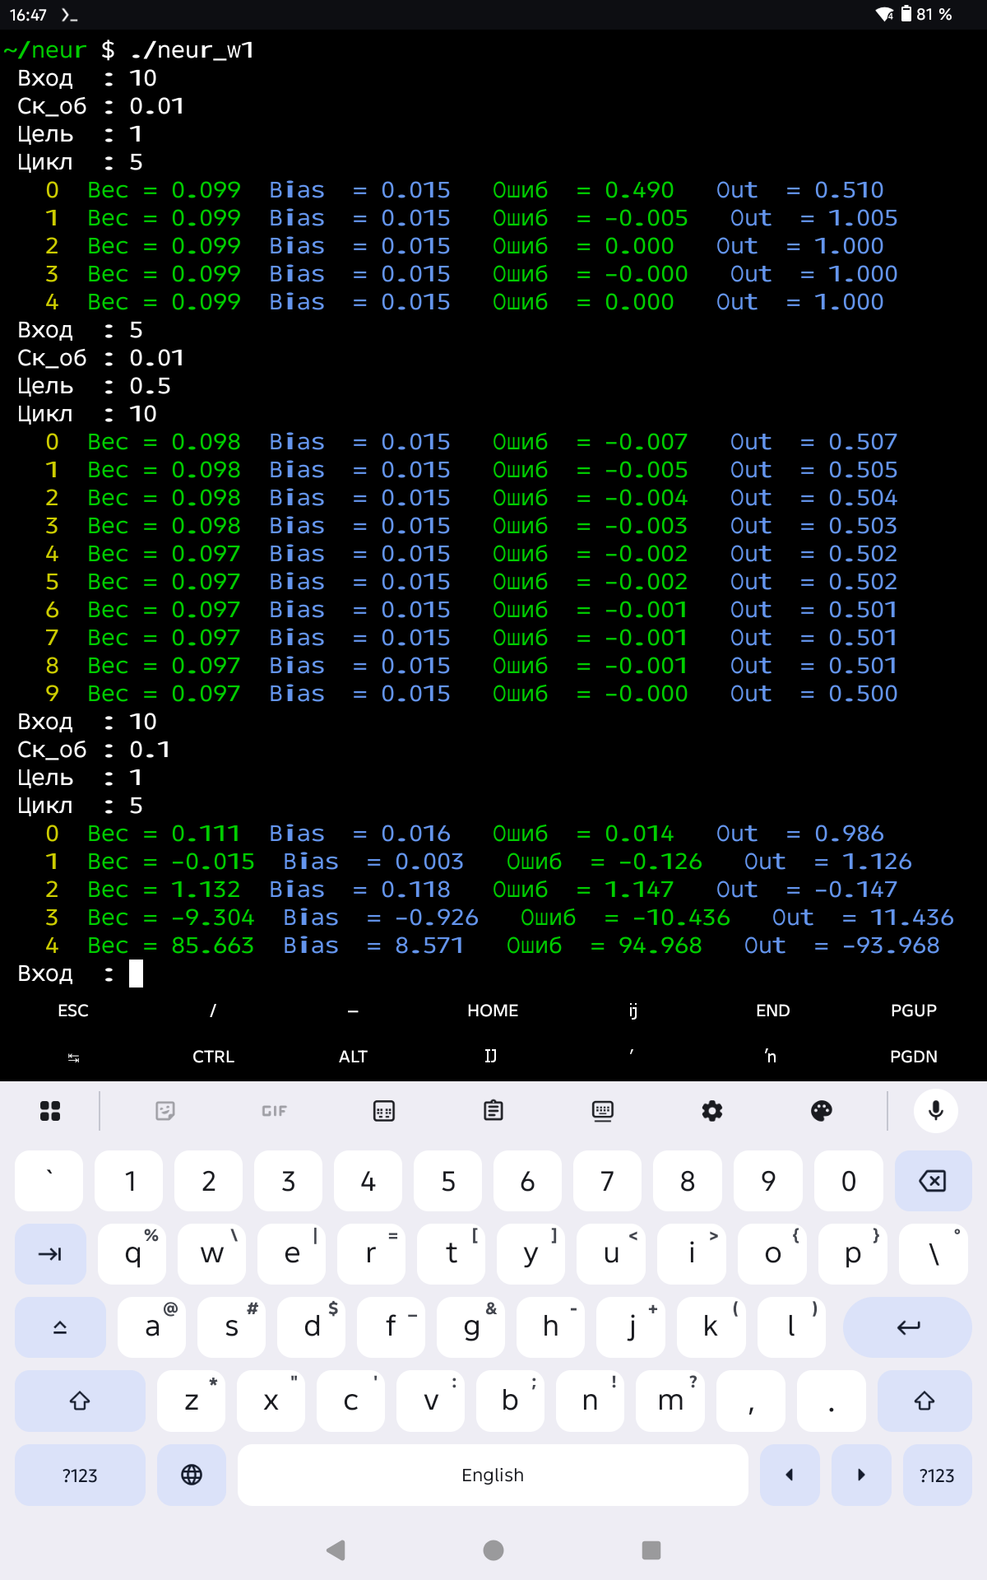Tap the Wi-Fi status icon
This screenshot has width=987, height=1580.
(885, 15)
